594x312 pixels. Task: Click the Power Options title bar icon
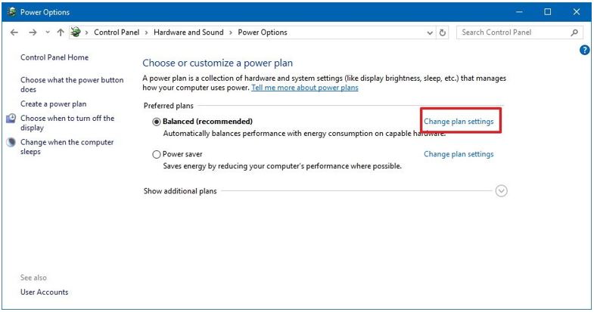11,12
